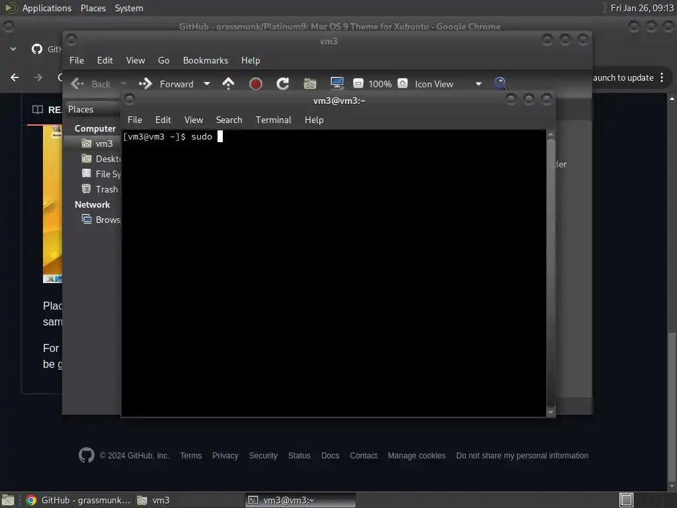Click the Back arrow in file manager toolbar
The image size is (677, 508).
coord(77,83)
